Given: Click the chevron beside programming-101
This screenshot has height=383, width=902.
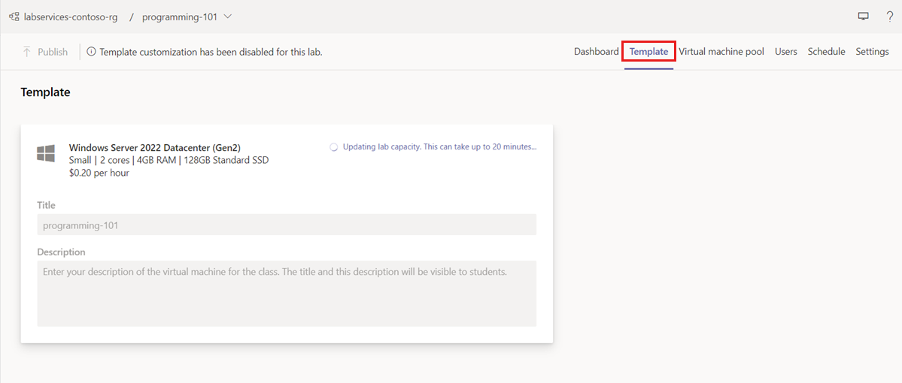Looking at the screenshot, I should (x=227, y=17).
